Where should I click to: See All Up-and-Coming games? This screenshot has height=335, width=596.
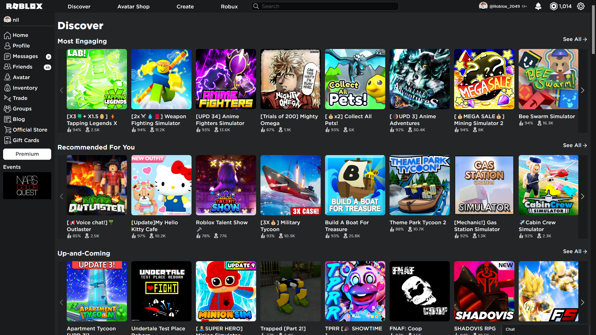[x=575, y=252]
